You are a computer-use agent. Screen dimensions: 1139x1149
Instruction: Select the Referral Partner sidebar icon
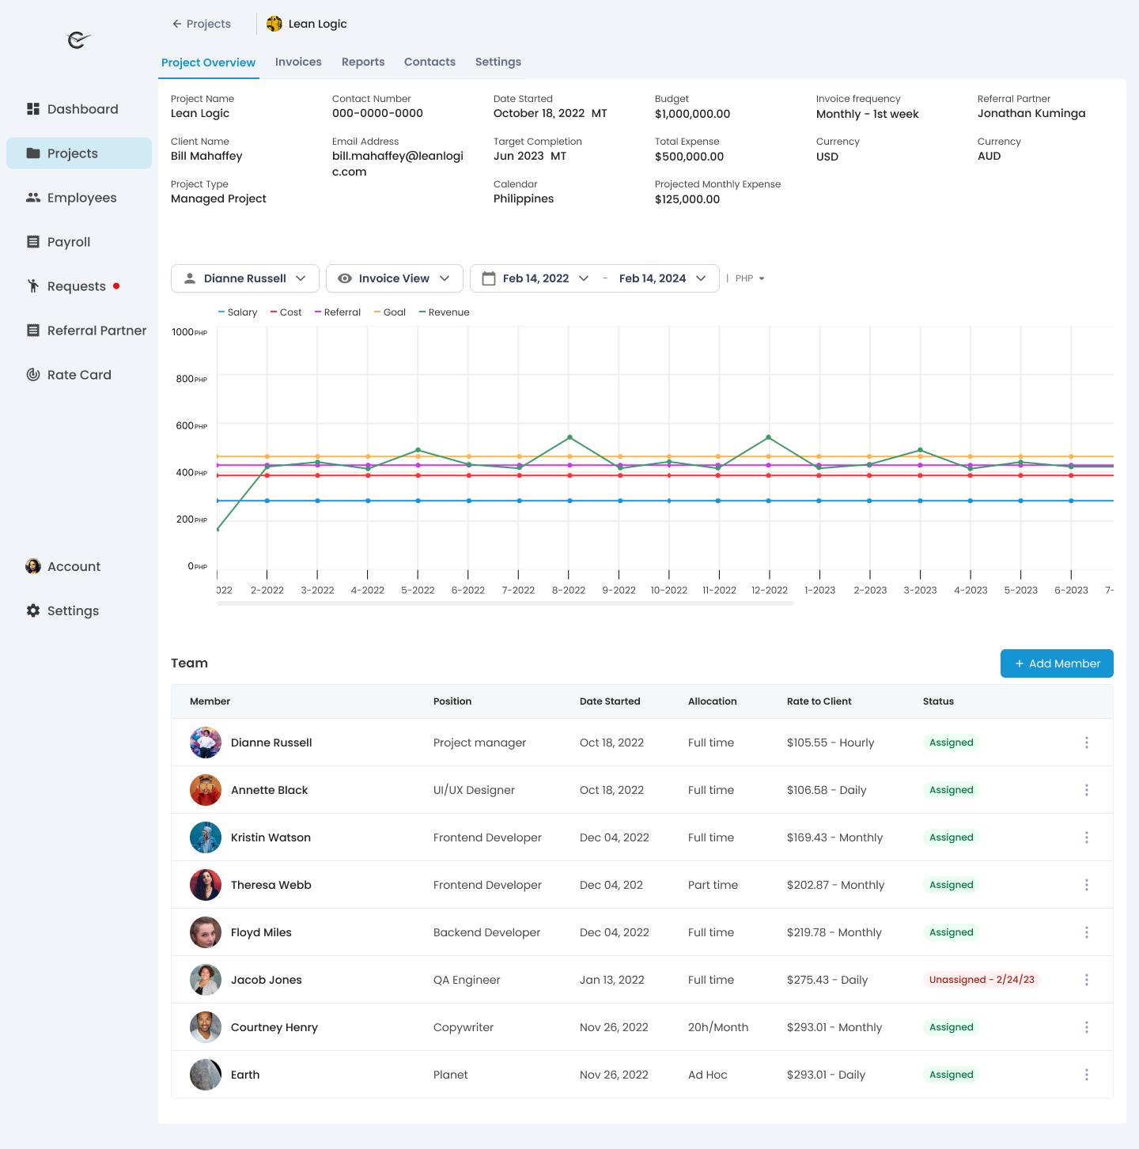[33, 331]
